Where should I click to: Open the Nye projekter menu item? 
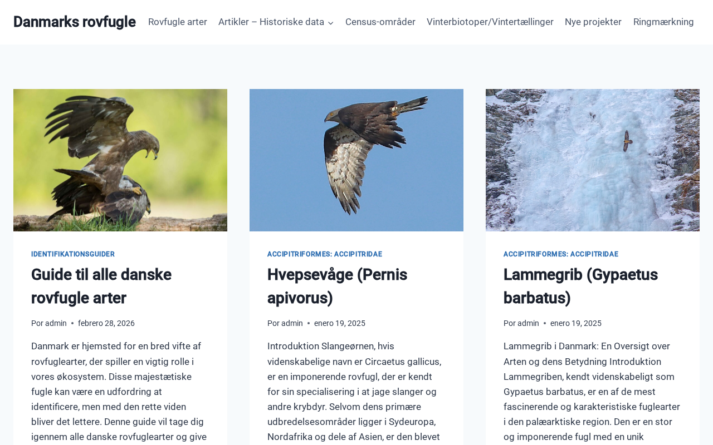593,22
